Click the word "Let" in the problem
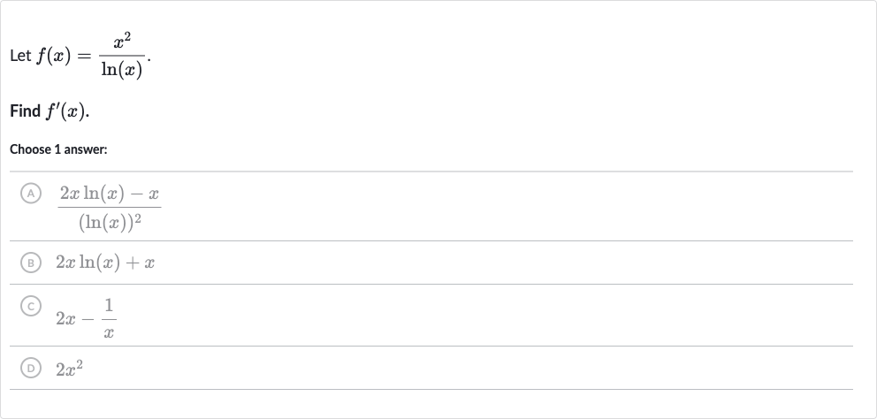Screen dimensions: 877x419 click(20, 57)
